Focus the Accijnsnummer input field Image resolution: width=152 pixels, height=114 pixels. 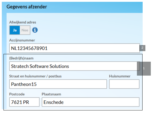tap(74, 48)
